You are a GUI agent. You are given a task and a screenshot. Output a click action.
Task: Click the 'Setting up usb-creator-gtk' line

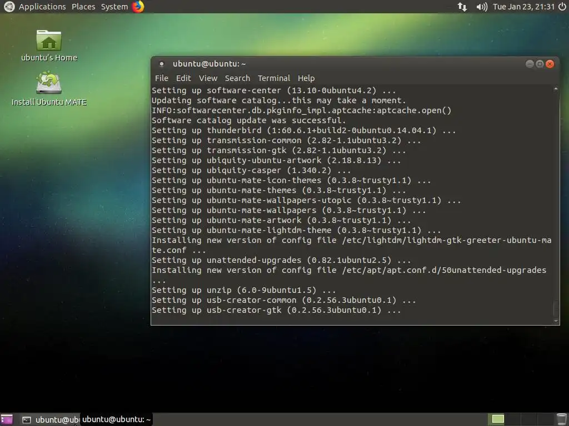tap(276, 310)
